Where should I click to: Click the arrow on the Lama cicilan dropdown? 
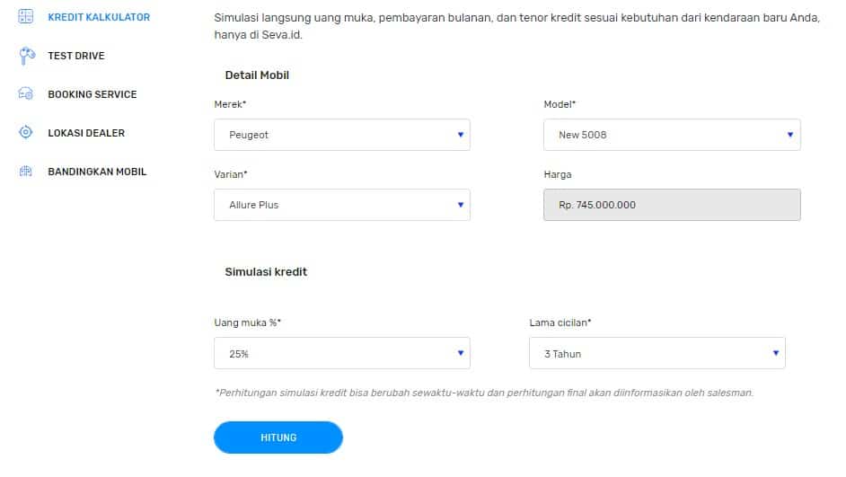click(775, 353)
